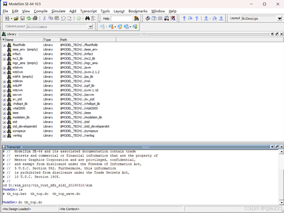Click the Step Out Current instance icon
The height and width of the screenshot is (213, 284).
pos(221,18)
